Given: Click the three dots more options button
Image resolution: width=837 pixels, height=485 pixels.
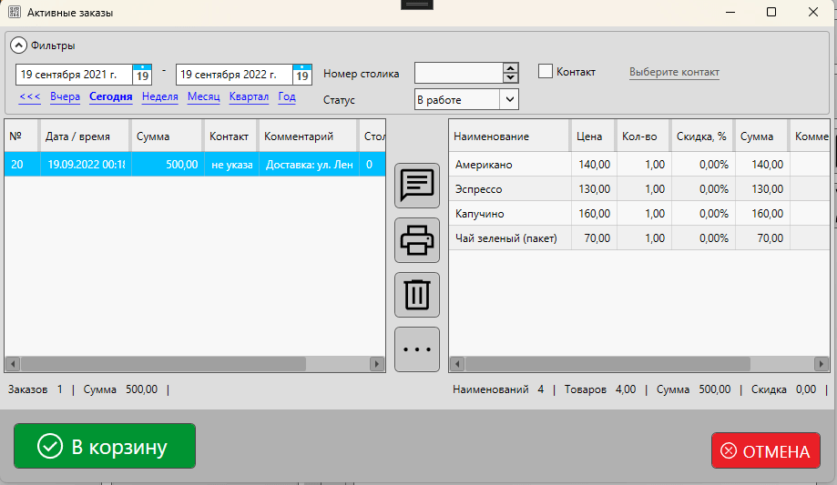Looking at the screenshot, I should click(417, 349).
